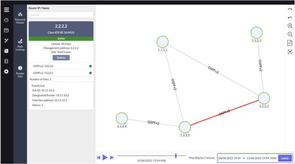The width and height of the screenshot is (295, 164).
Task: Click the timeline slider handle
Action: click(176, 156)
